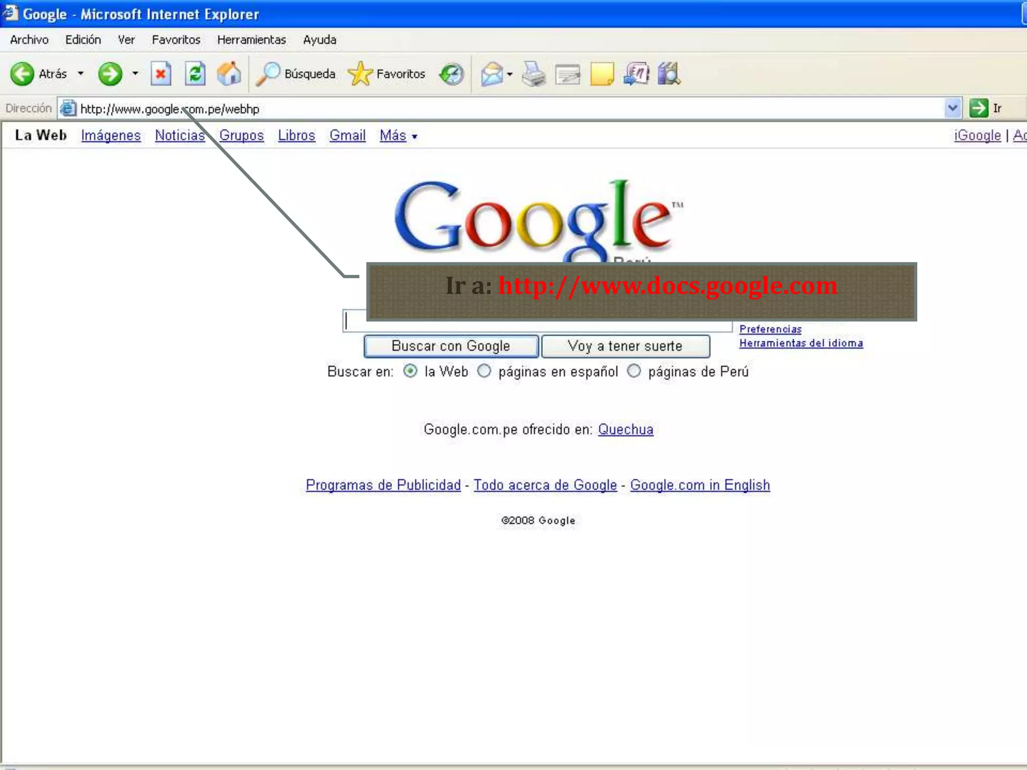Open the Ver menu

(x=126, y=40)
